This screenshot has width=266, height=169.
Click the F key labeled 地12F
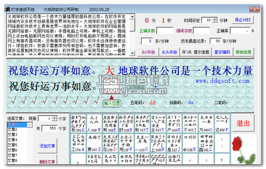pos(126,143)
